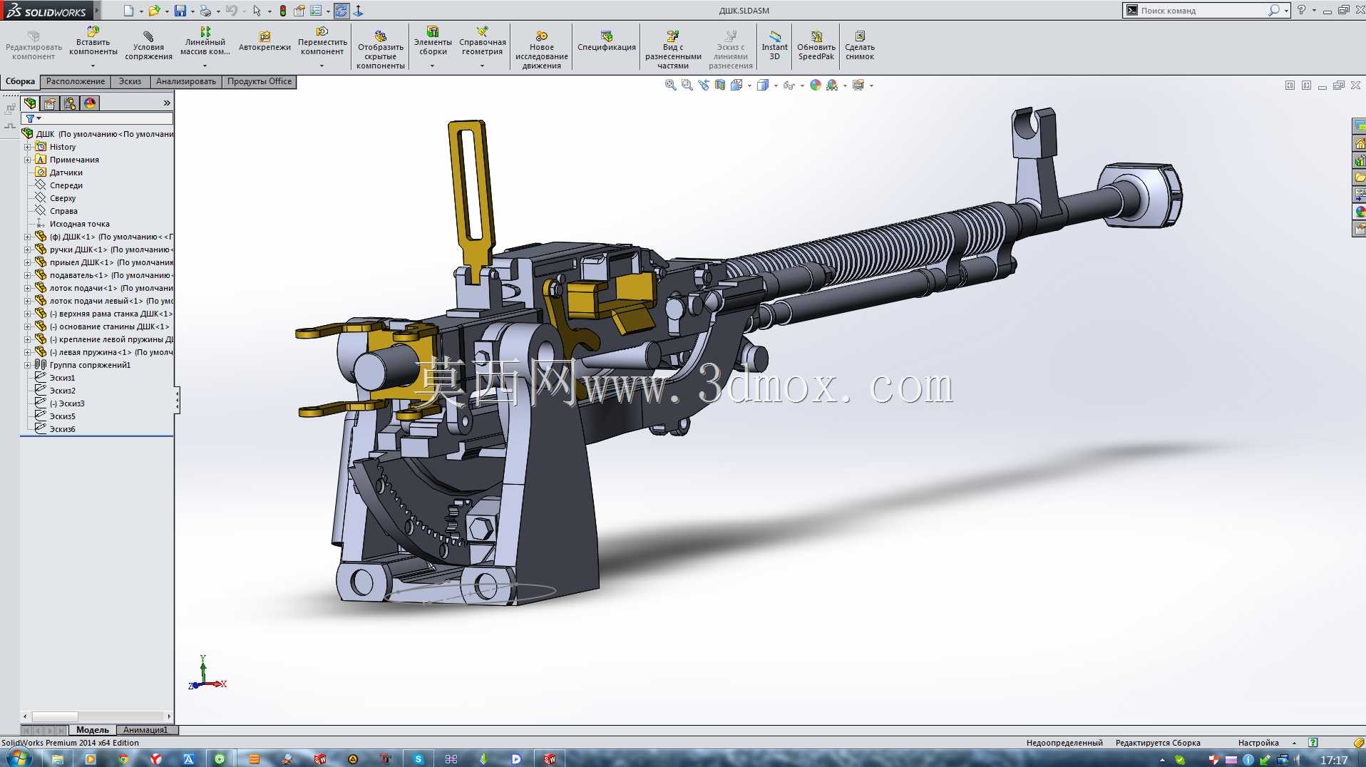Image resolution: width=1366 pixels, height=767 pixels.
Task: Click the Настройка status bar button
Action: pos(1258,743)
